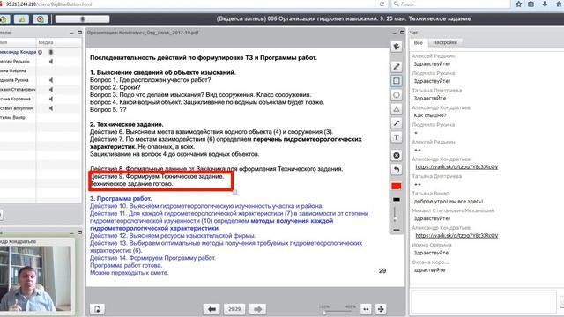Click the circular target icon in top toolbar

(41, 19)
